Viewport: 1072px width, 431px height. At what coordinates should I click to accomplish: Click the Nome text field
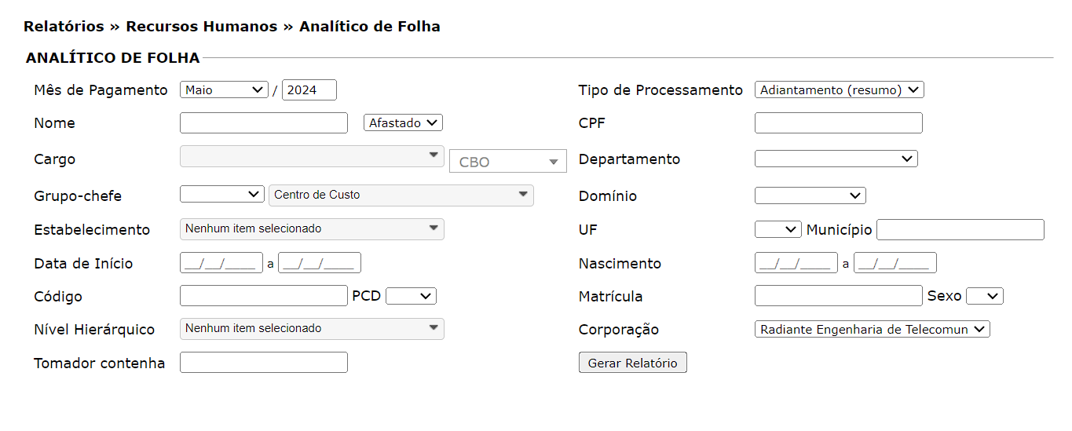[263, 123]
